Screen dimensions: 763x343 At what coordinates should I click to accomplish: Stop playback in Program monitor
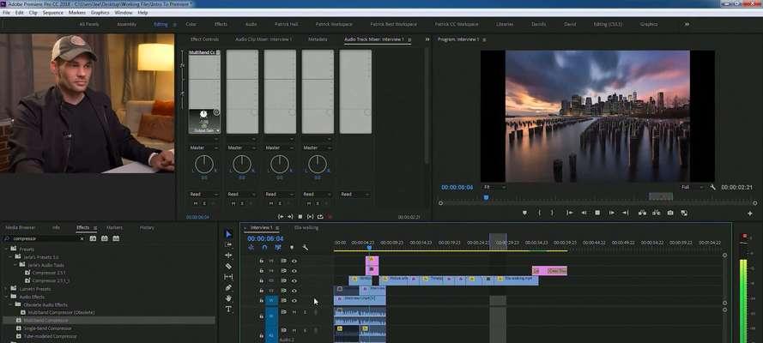point(597,213)
